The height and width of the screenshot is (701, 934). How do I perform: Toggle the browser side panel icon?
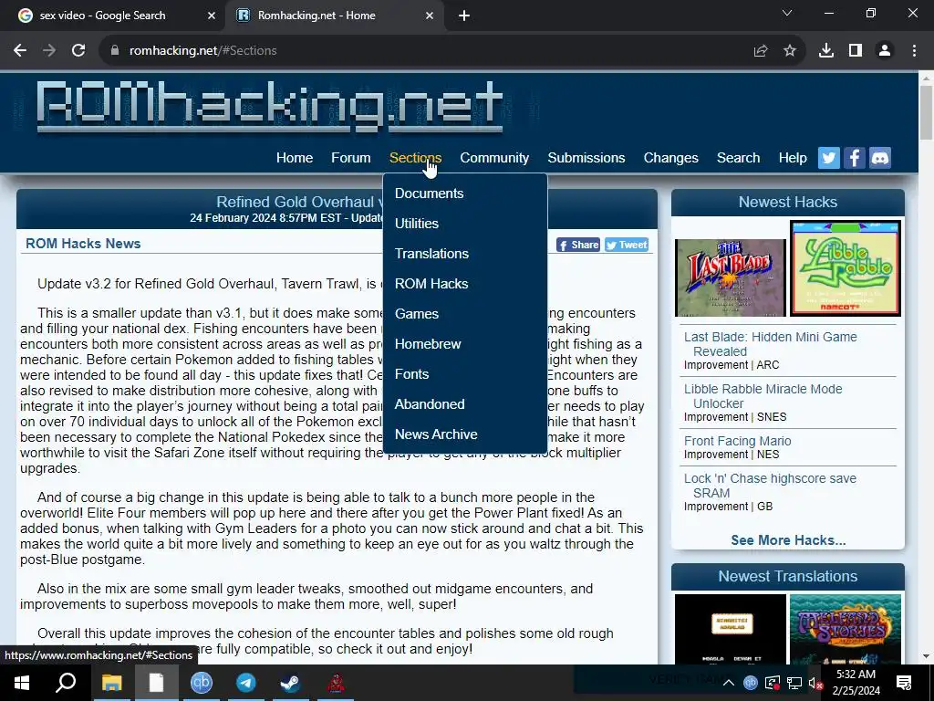pos(856,51)
